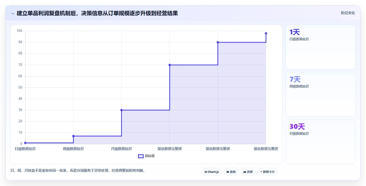Click 周级数据延迟 caption under 7天
This screenshot has height=186, width=366.
(x=299, y=86)
